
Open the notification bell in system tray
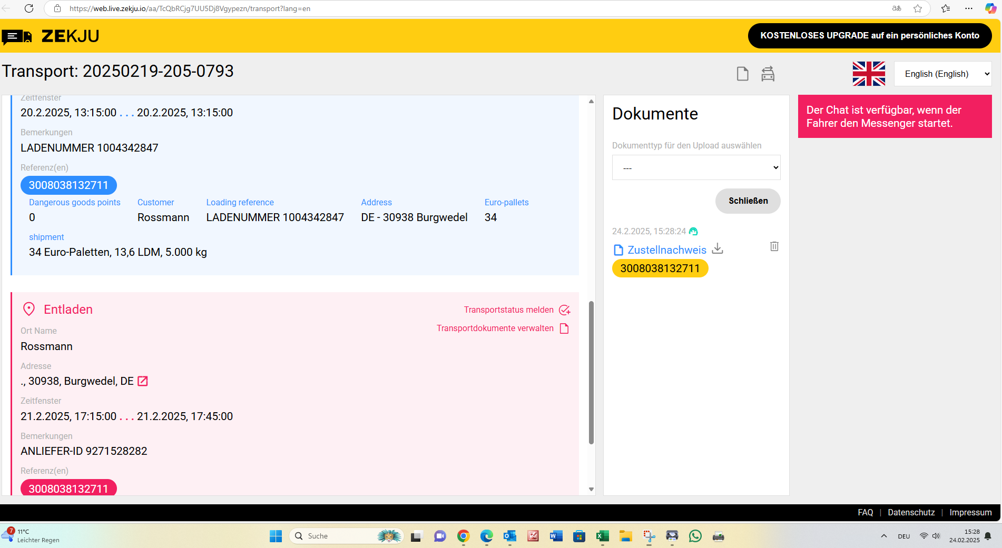tap(988, 536)
